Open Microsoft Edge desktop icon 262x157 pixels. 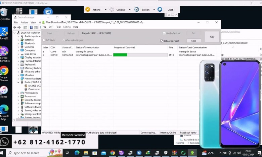(4, 112)
